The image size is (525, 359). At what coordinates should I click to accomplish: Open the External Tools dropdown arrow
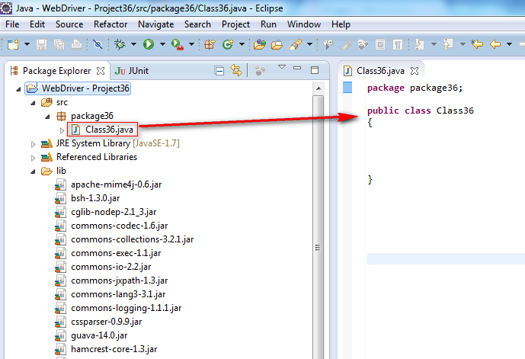pos(191,44)
